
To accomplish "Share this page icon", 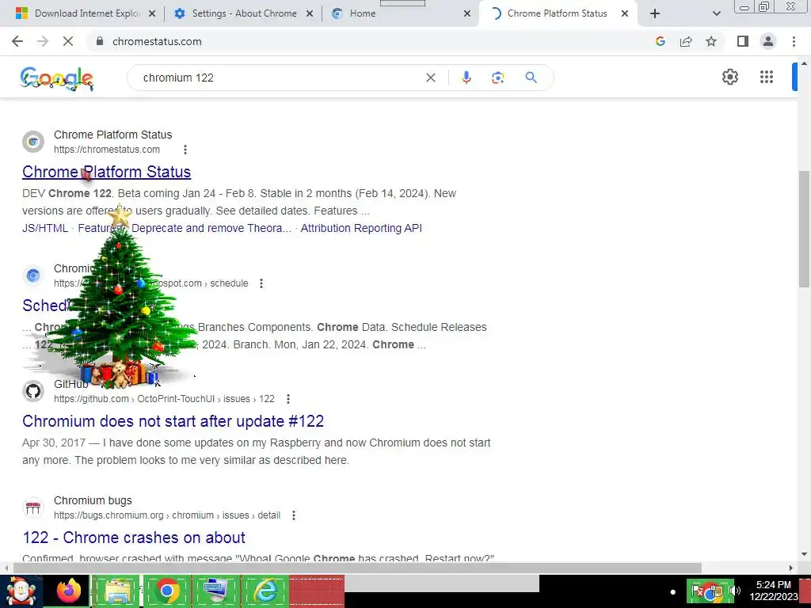I will [x=686, y=41].
